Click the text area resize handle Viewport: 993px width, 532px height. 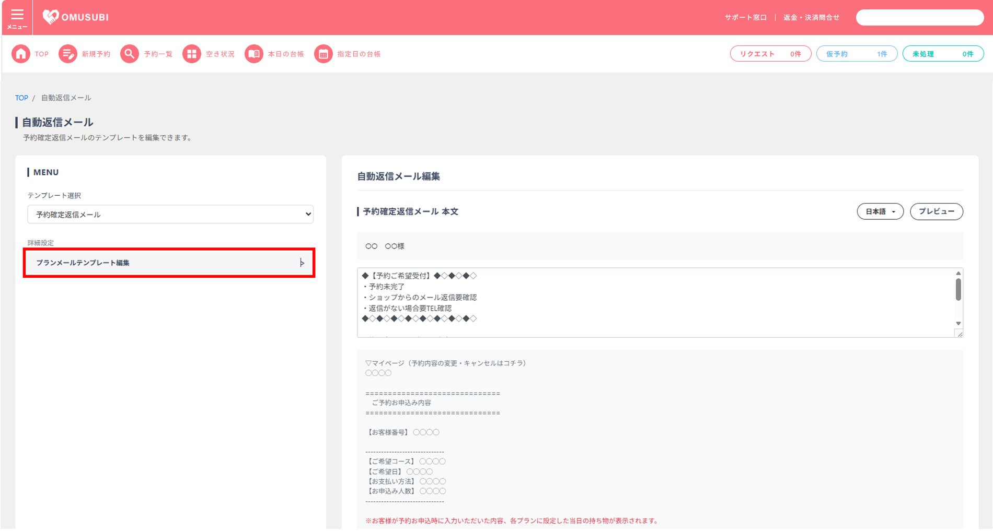click(960, 334)
